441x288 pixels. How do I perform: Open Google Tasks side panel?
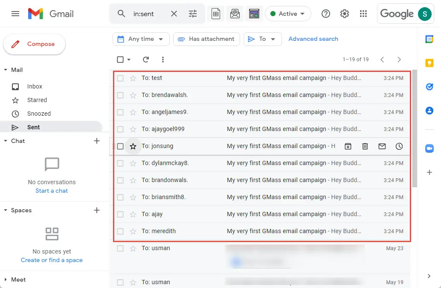(429, 87)
